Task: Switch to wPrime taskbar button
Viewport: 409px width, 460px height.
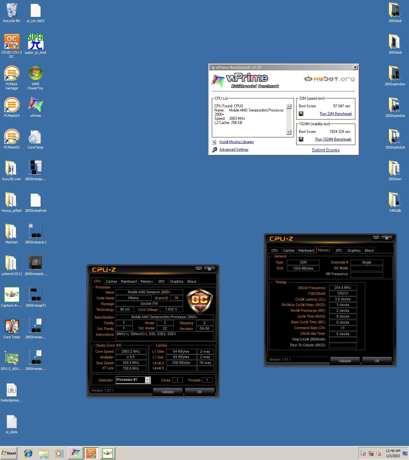Action: point(75,453)
